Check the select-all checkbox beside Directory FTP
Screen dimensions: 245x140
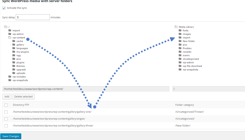click(x=6, y=105)
